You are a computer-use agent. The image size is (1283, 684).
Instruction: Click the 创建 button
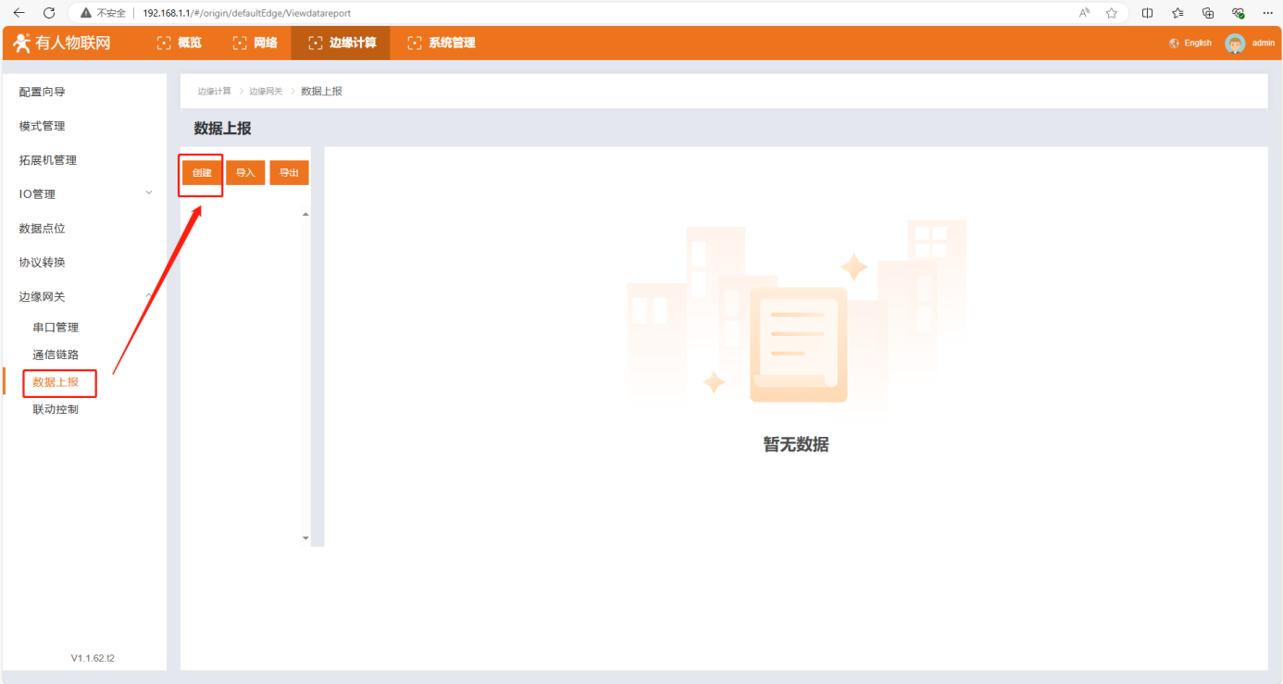pos(202,173)
